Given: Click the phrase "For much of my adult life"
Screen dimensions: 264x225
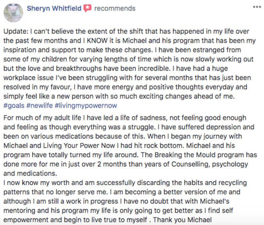Looking at the screenshot, I should 42,118.
